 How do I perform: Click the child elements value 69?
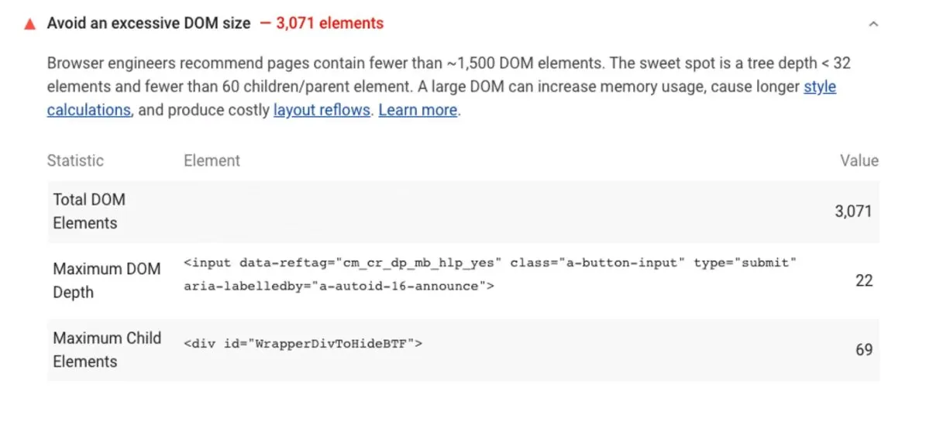[x=864, y=350]
